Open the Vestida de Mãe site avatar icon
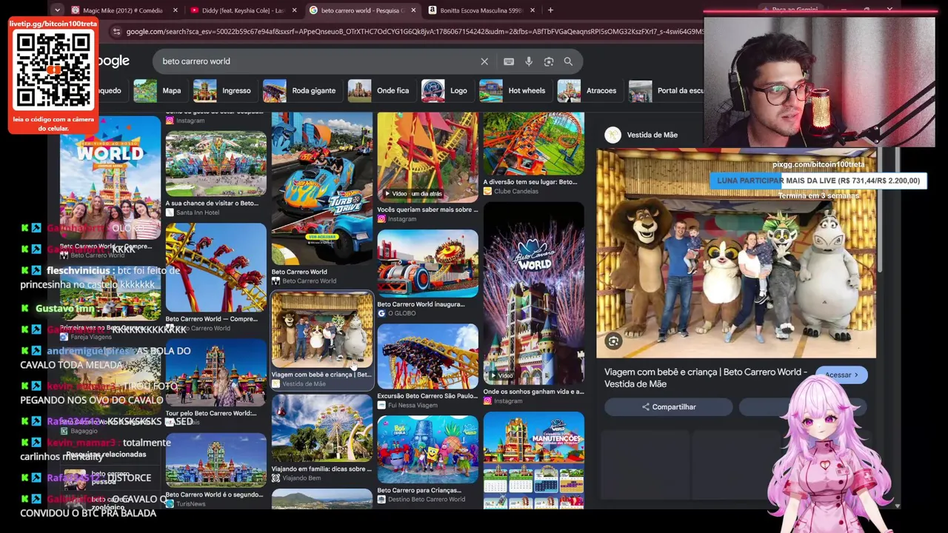 [x=612, y=135]
